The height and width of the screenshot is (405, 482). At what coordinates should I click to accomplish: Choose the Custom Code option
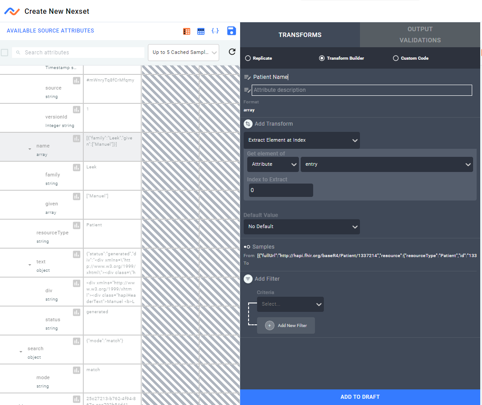tap(396, 58)
